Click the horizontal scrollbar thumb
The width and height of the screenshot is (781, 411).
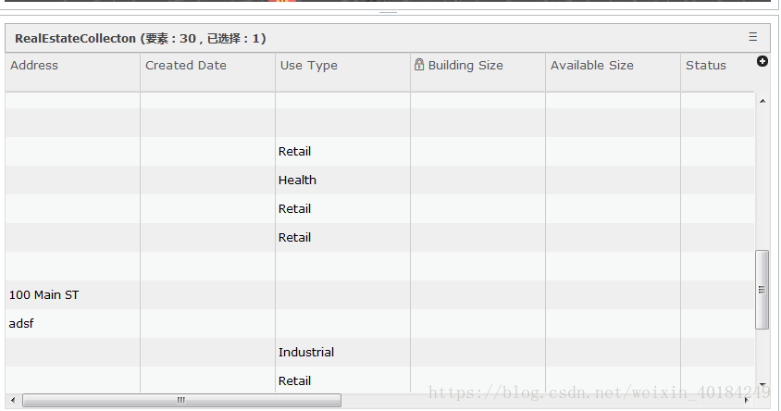(181, 400)
